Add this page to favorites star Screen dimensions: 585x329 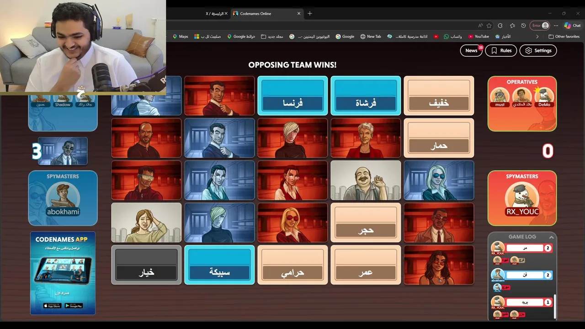489,26
